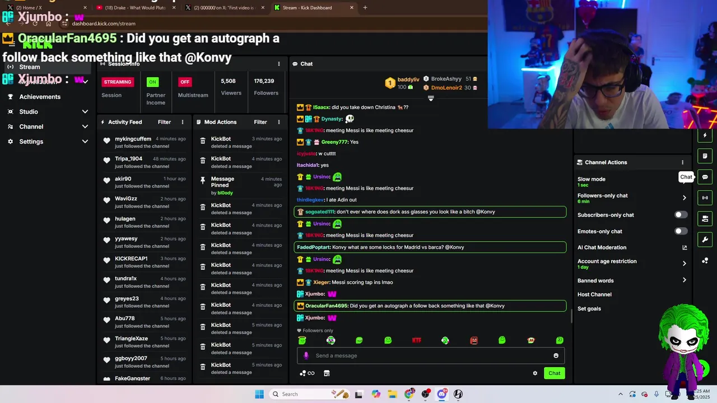The width and height of the screenshot is (717, 403).
Task: Click the three-dot cluster icon in right rail
Action: [705, 261]
